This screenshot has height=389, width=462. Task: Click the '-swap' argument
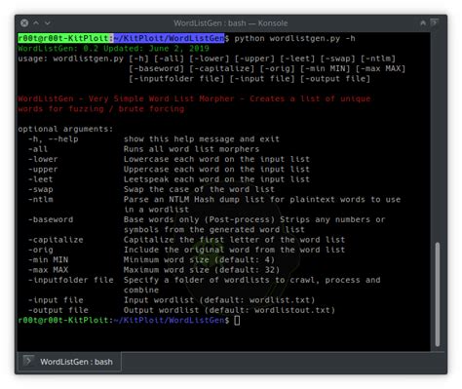coord(40,189)
